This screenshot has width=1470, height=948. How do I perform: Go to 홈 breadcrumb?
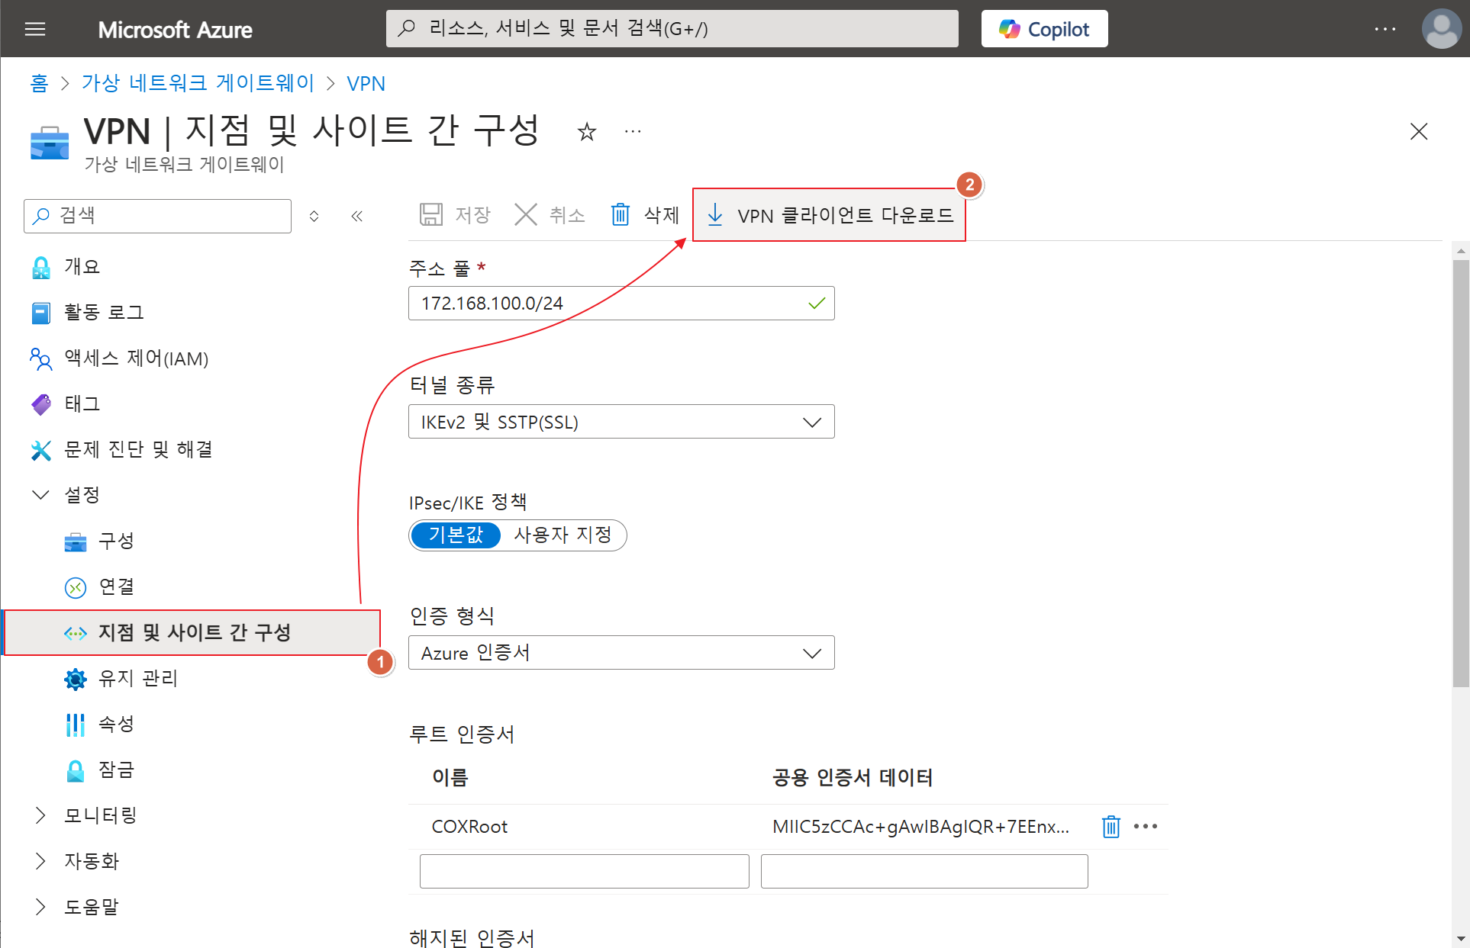39,83
